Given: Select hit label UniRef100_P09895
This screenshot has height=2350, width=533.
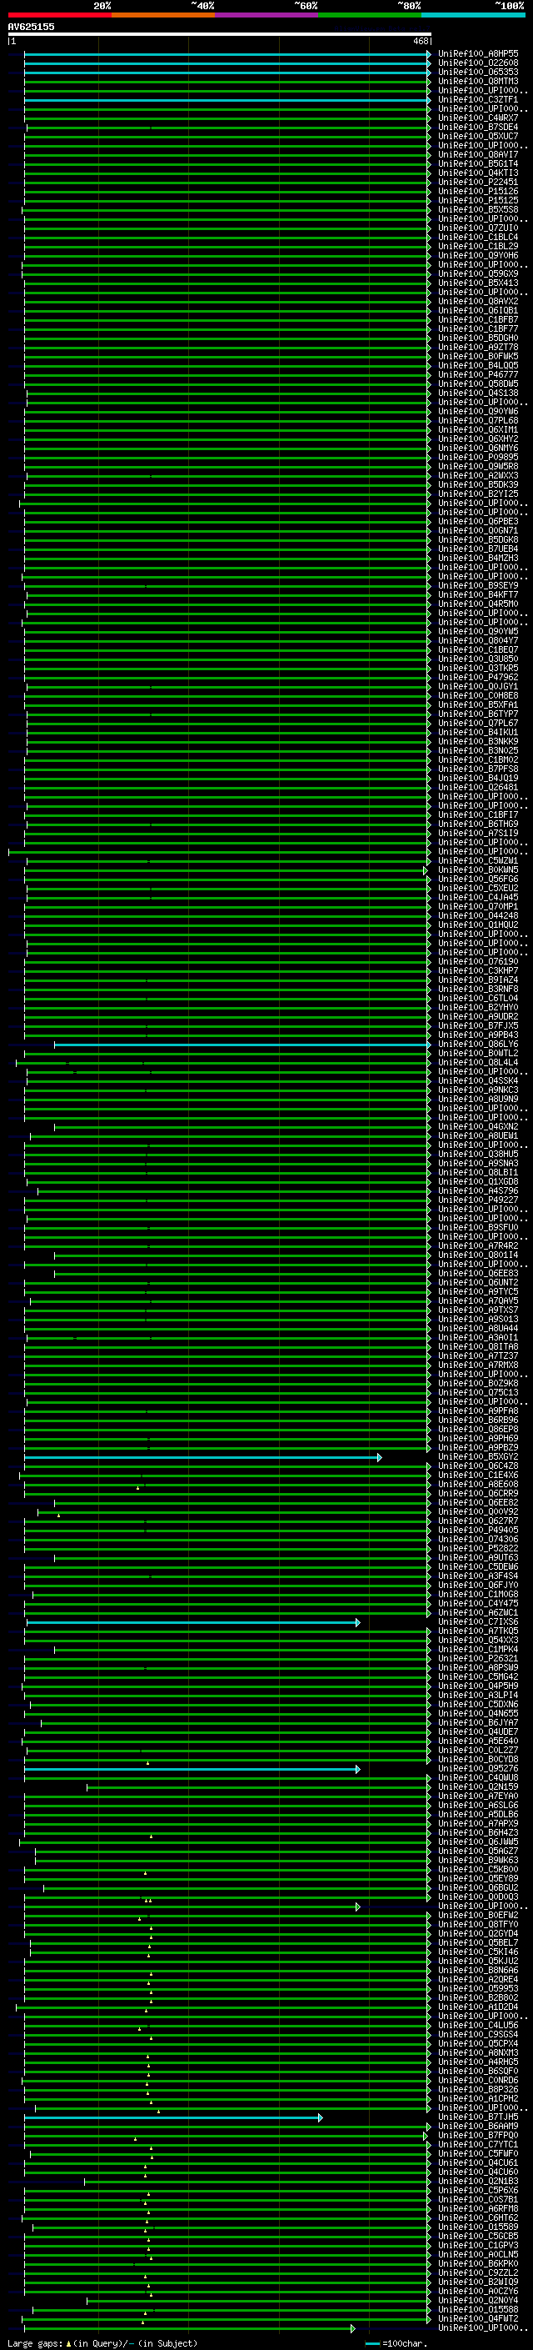Looking at the screenshot, I should (x=478, y=457).
